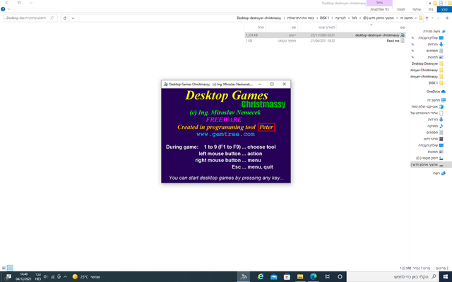Image resolution: width=452 pixels, height=282 pixels.
Task: Click the taskbar search box
Action: [x=393, y=276]
